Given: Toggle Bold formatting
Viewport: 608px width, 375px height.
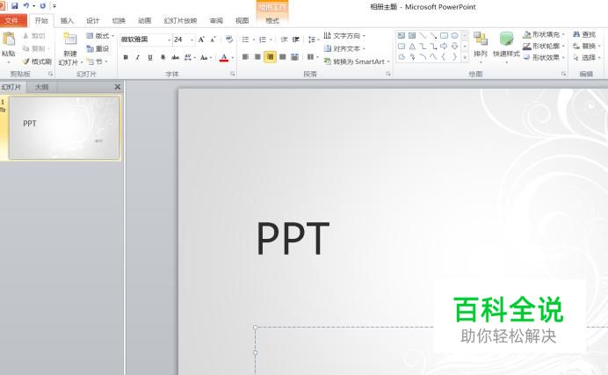Looking at the screenshot, I should coord(126,57).
